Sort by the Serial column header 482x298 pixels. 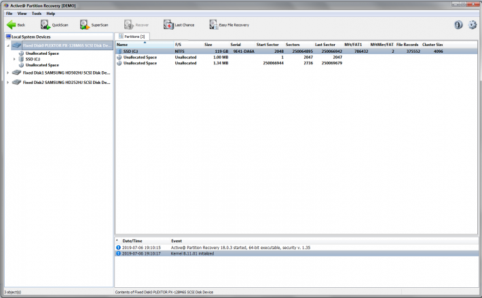click(x=242, y=45)
